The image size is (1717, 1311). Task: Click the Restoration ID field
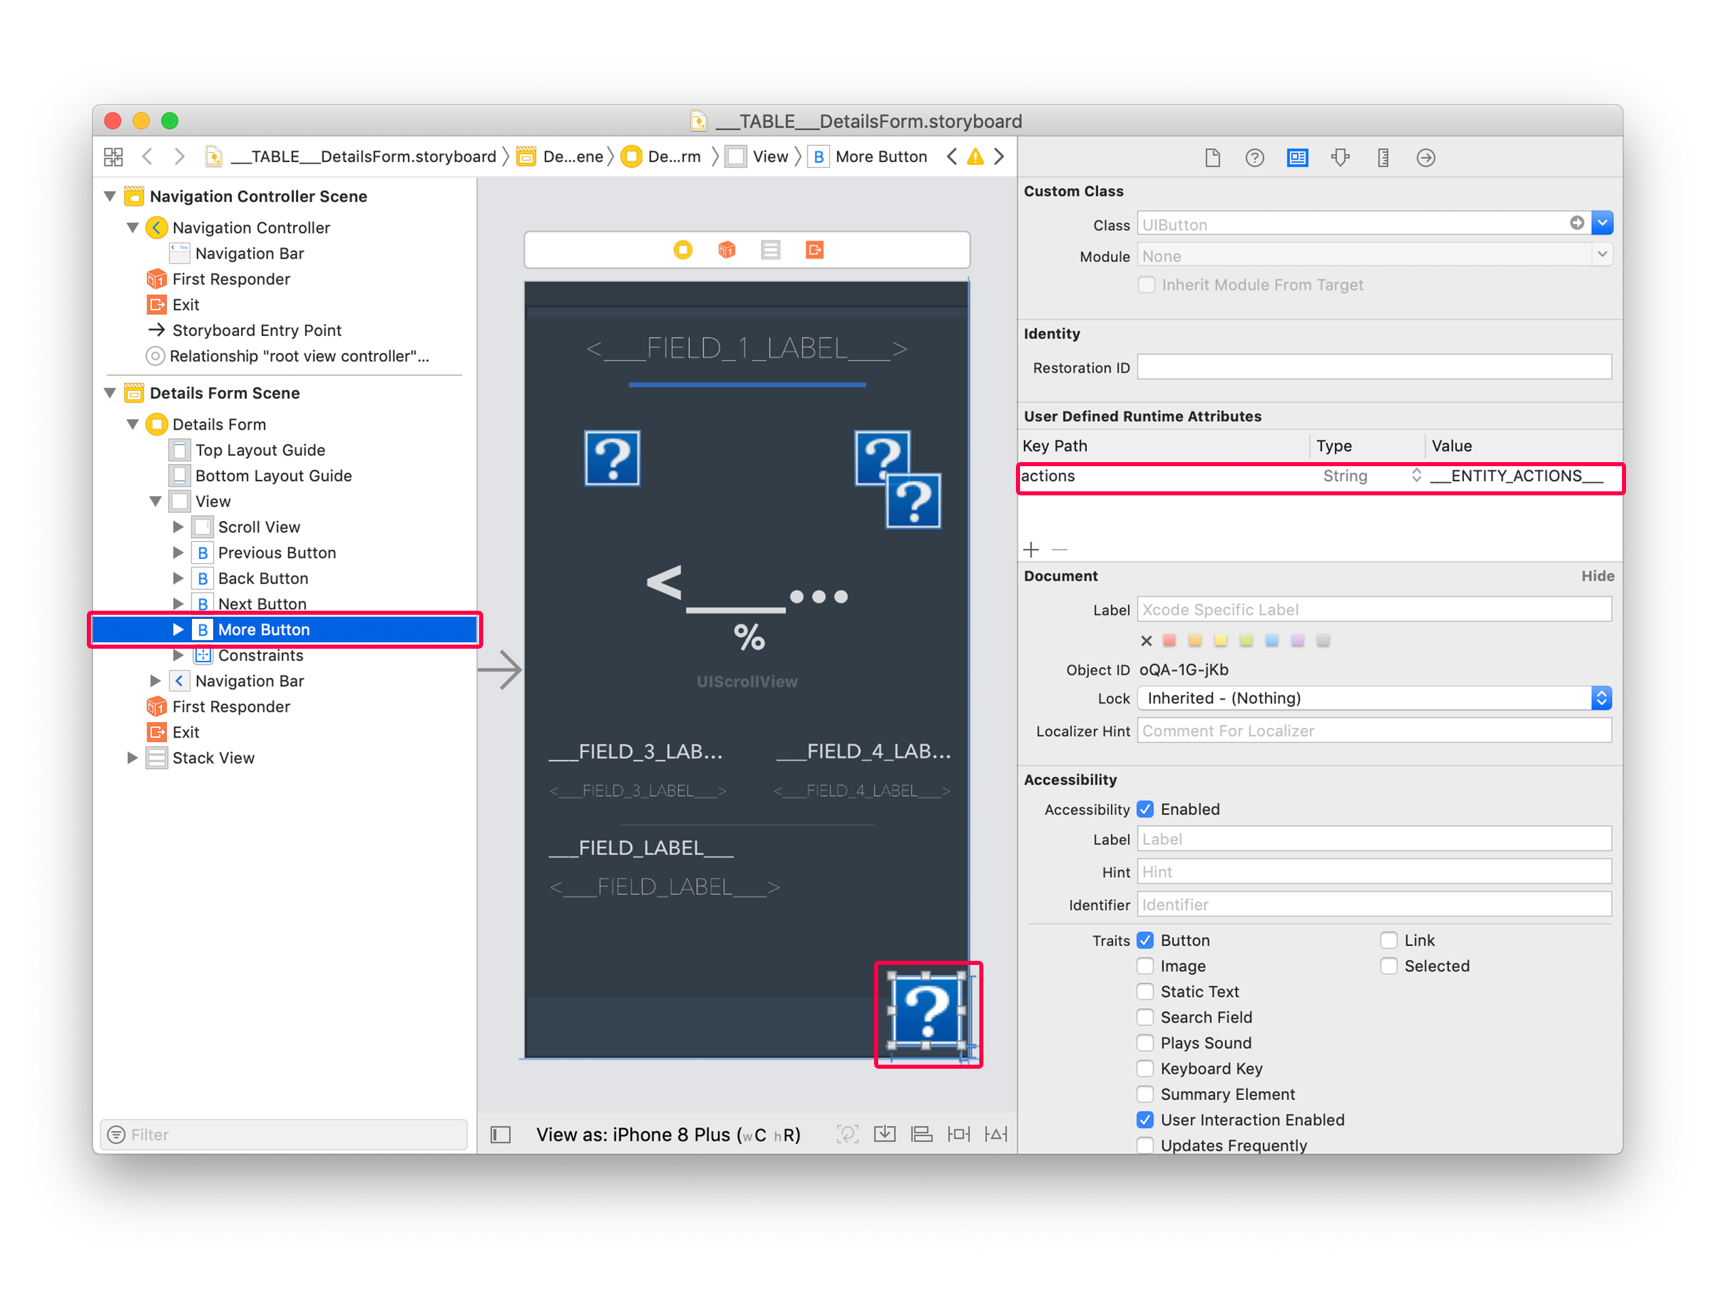[1374, 366]
